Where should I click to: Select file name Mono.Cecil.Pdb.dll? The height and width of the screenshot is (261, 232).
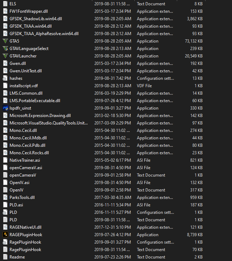point(27,145)
